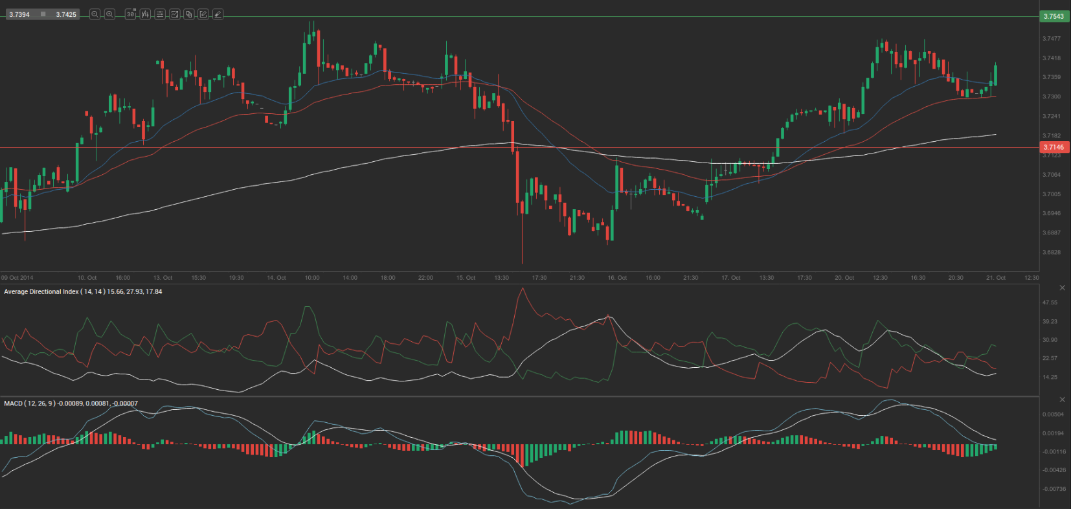Click the 3.7425 ask price
Screen dimensions: 1071x509
[66, 14]
